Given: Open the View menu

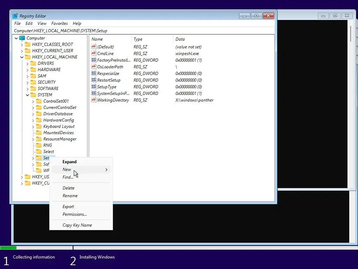Looking at the screenshot, I should tap(42, 23).
